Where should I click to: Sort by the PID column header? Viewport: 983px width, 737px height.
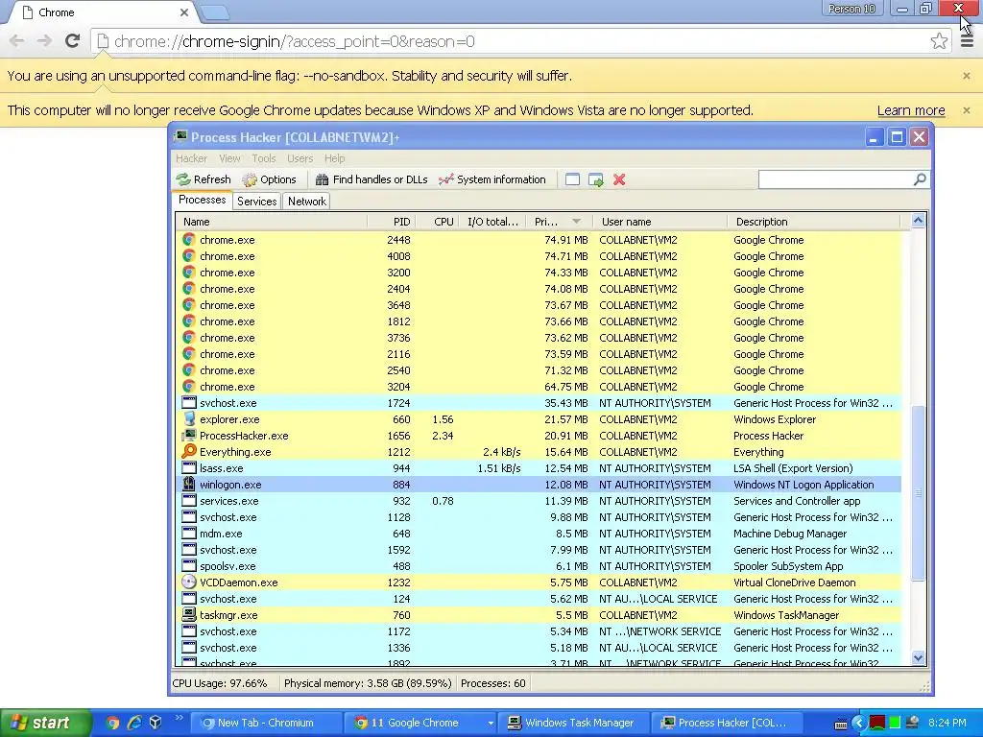pyautogui.click(x=392, y=222)
